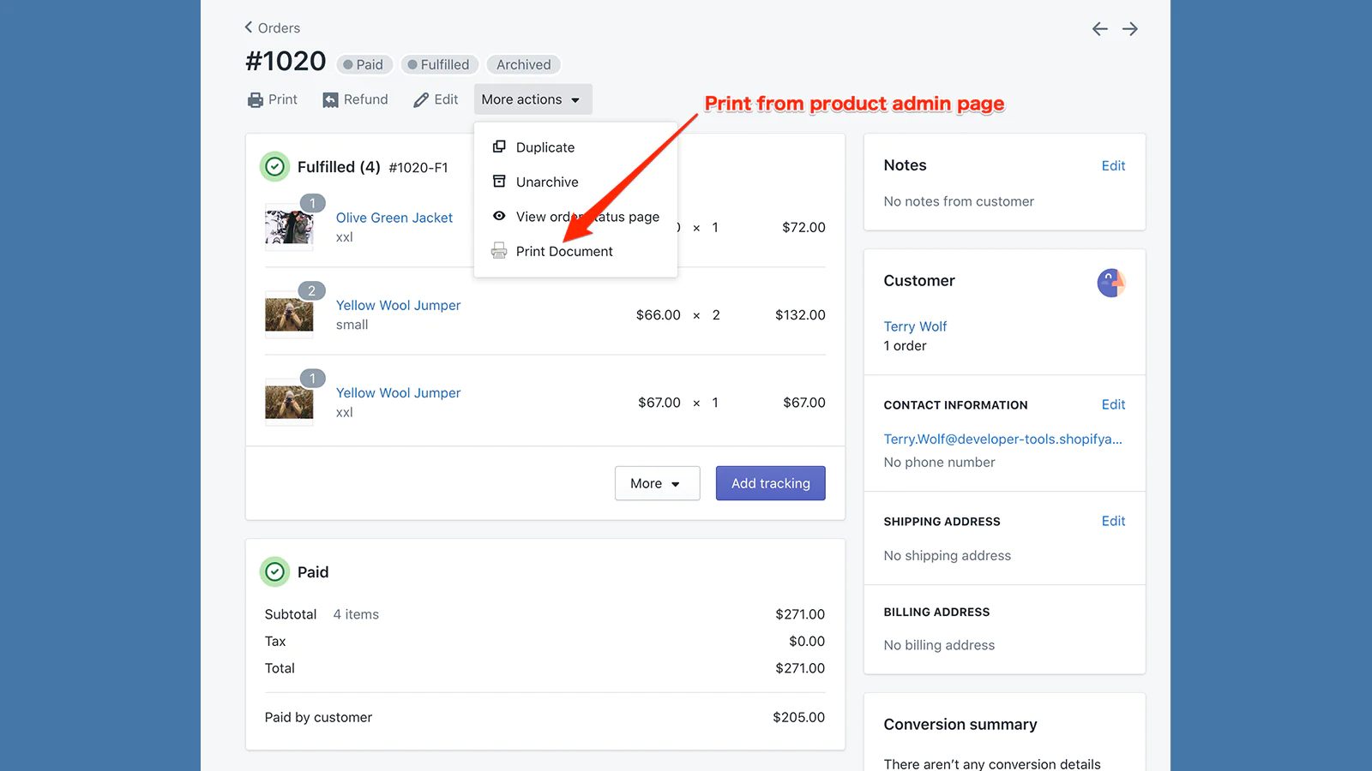Click the 4 items subtotal label
1372x771 pixels.
pos(356,614)
